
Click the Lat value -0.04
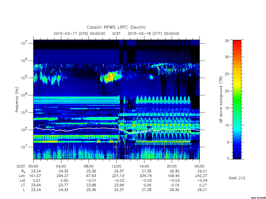click(x=202, y=180)
